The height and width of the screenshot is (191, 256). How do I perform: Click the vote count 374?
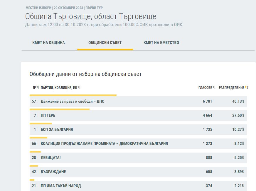(x=209, y=186)
